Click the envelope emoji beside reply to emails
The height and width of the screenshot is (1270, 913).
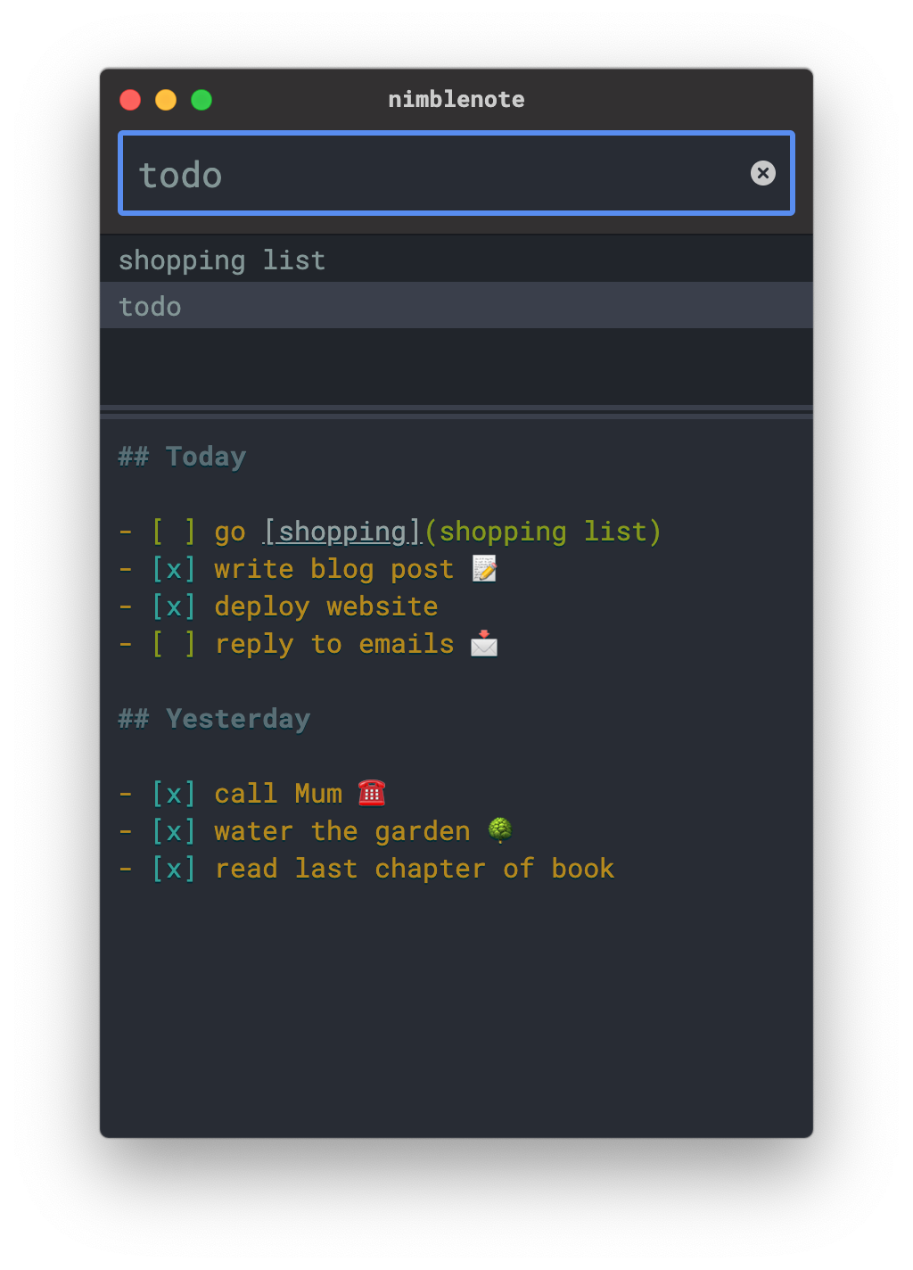483,644
